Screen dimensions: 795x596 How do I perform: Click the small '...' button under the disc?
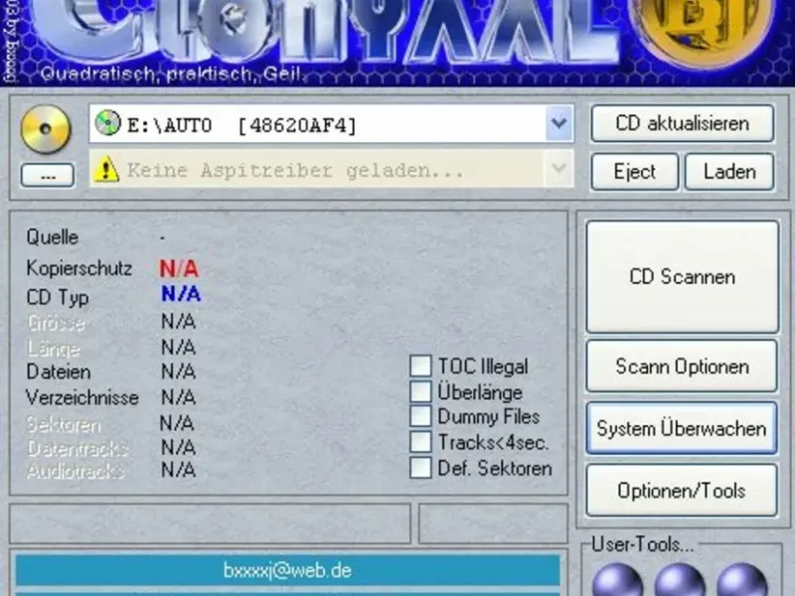tap(48, 176)
